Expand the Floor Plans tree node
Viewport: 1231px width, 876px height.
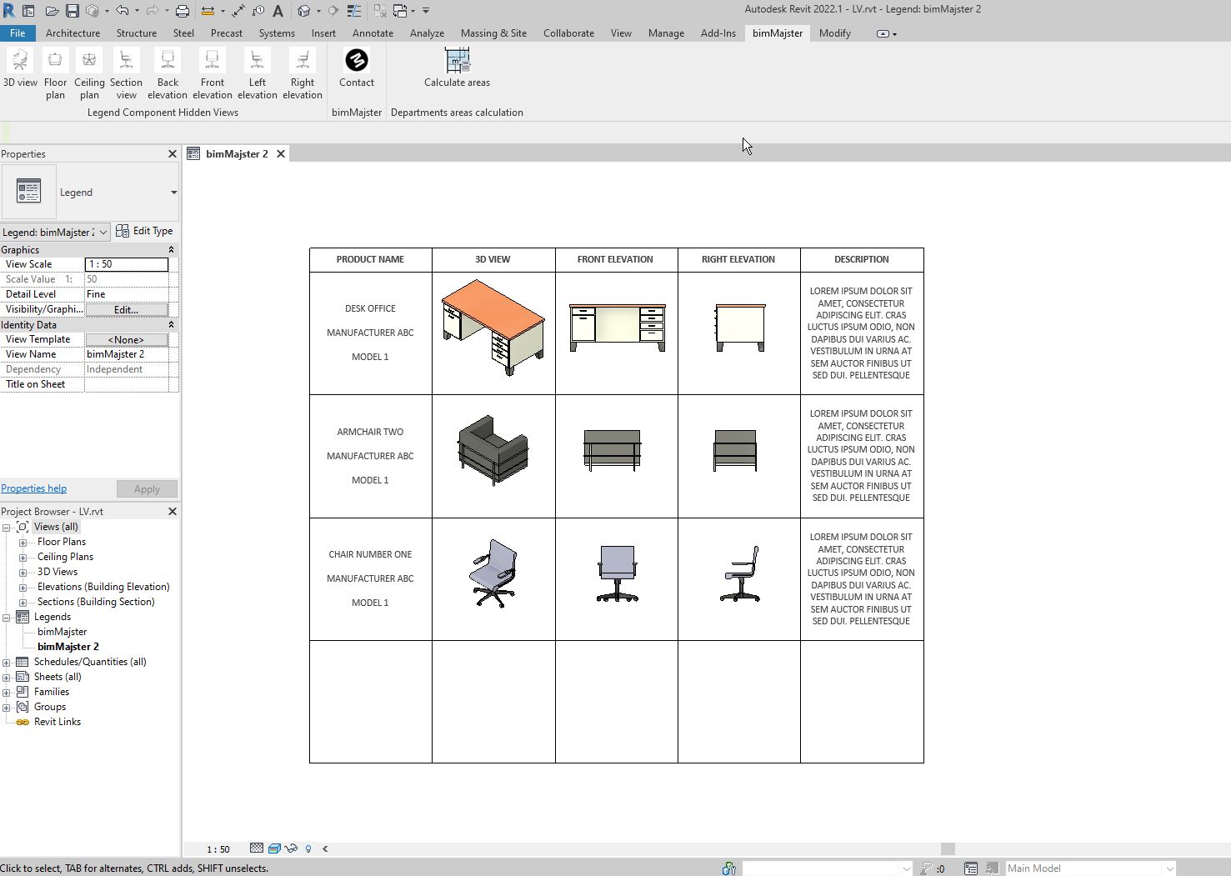pyautogui.click(x=23, y=543)
